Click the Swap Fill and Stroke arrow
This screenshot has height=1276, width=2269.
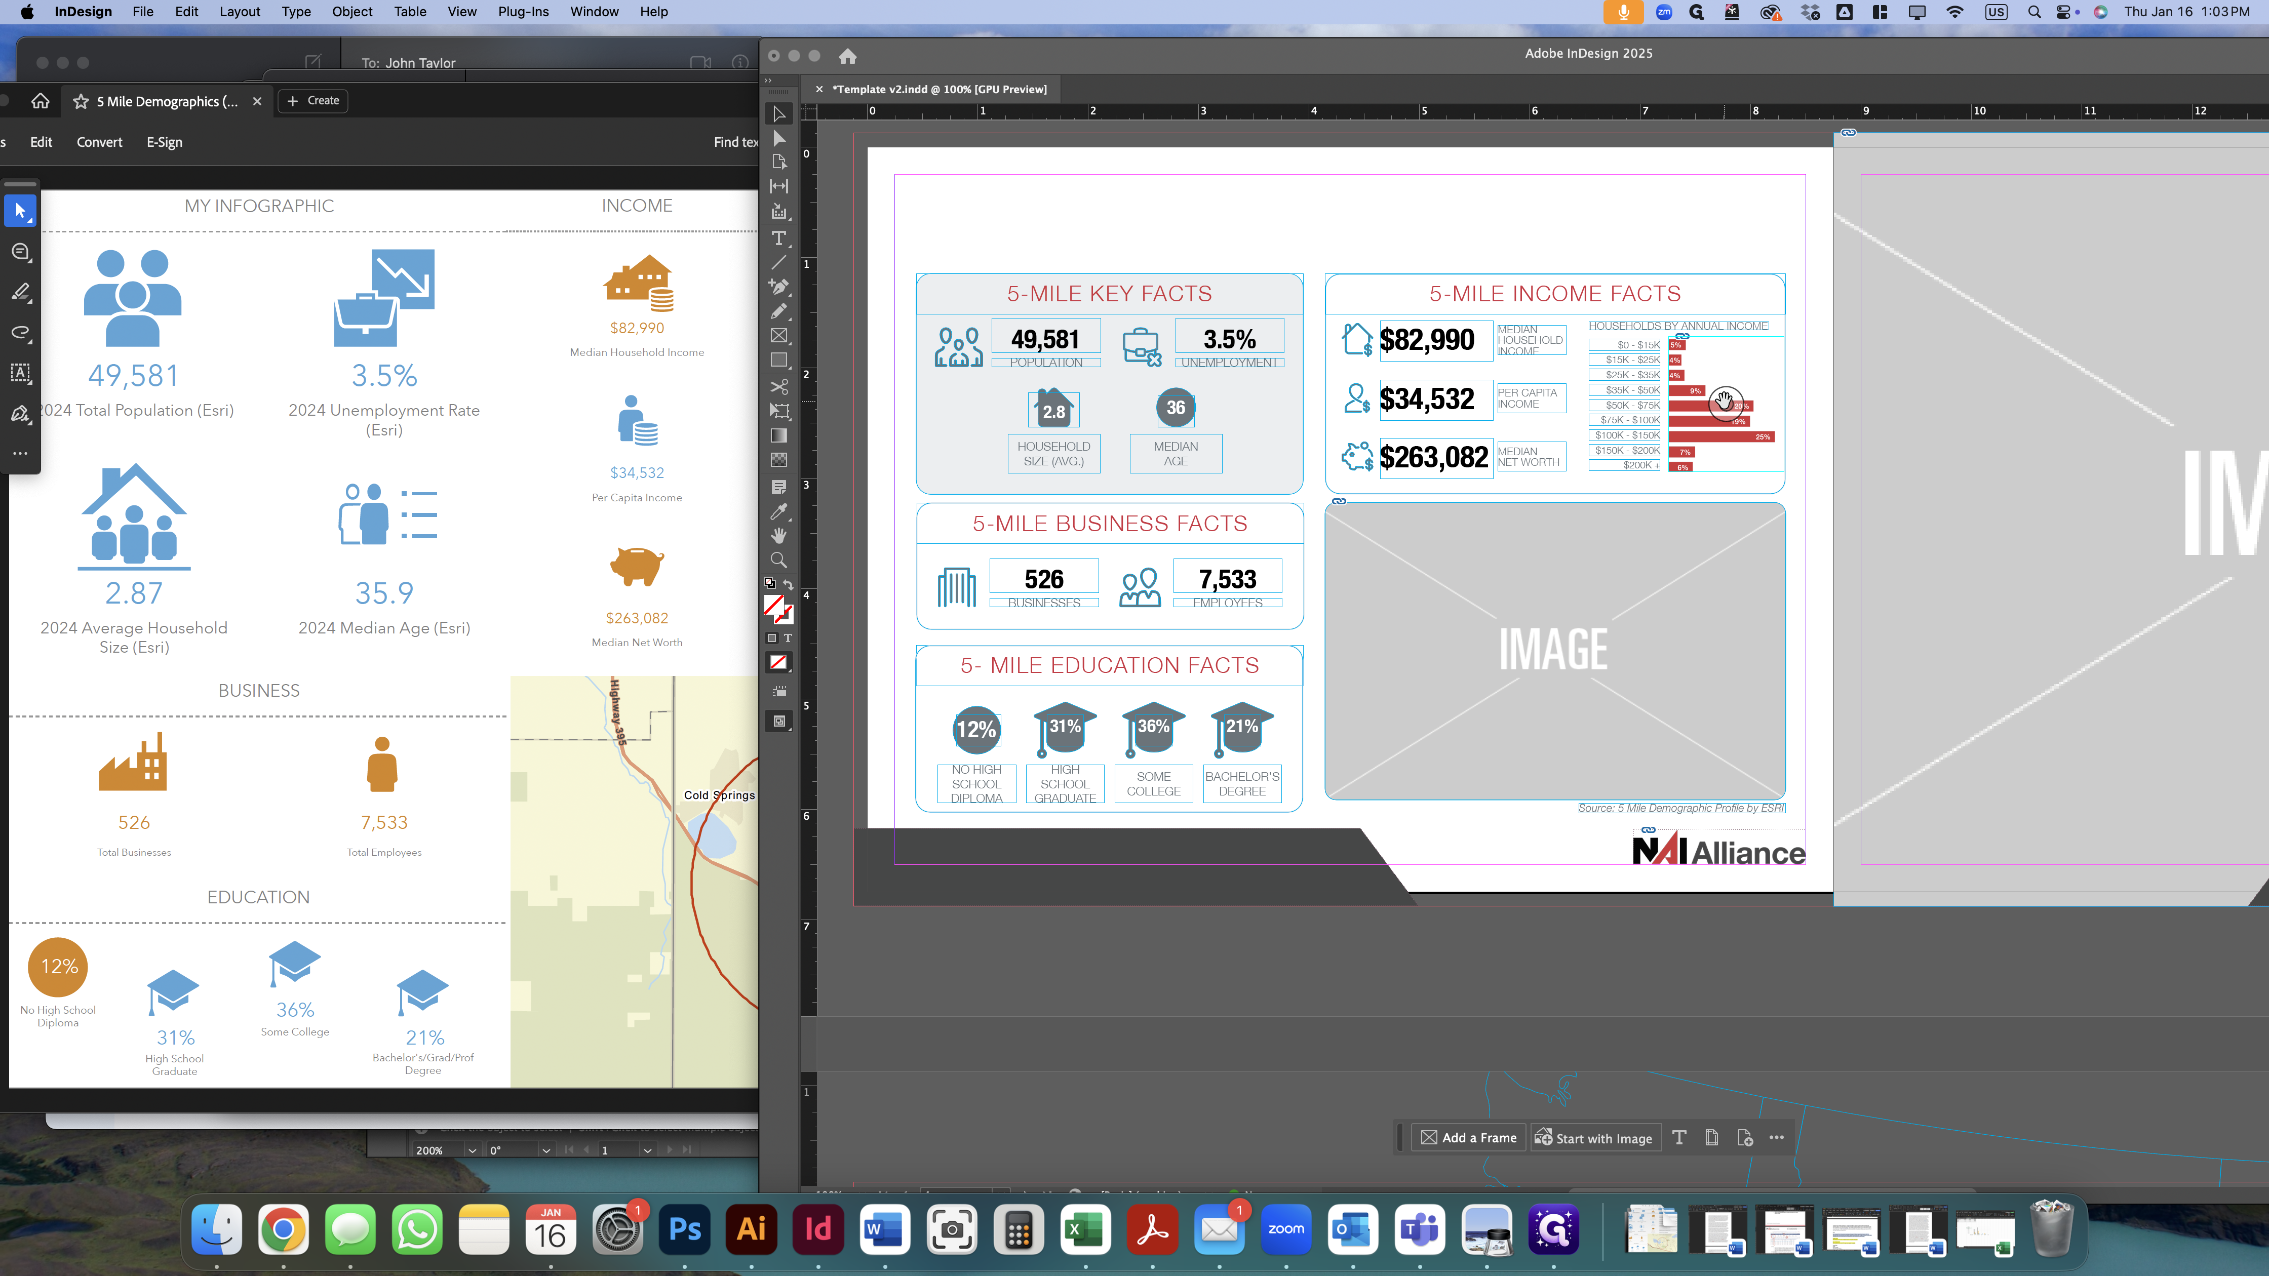tap(789, 584)
